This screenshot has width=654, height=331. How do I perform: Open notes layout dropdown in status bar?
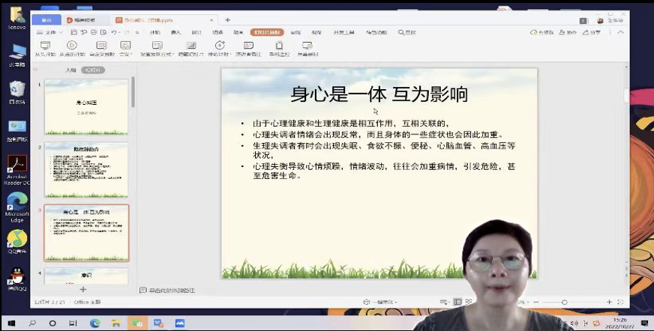click(x=444, y=302)
